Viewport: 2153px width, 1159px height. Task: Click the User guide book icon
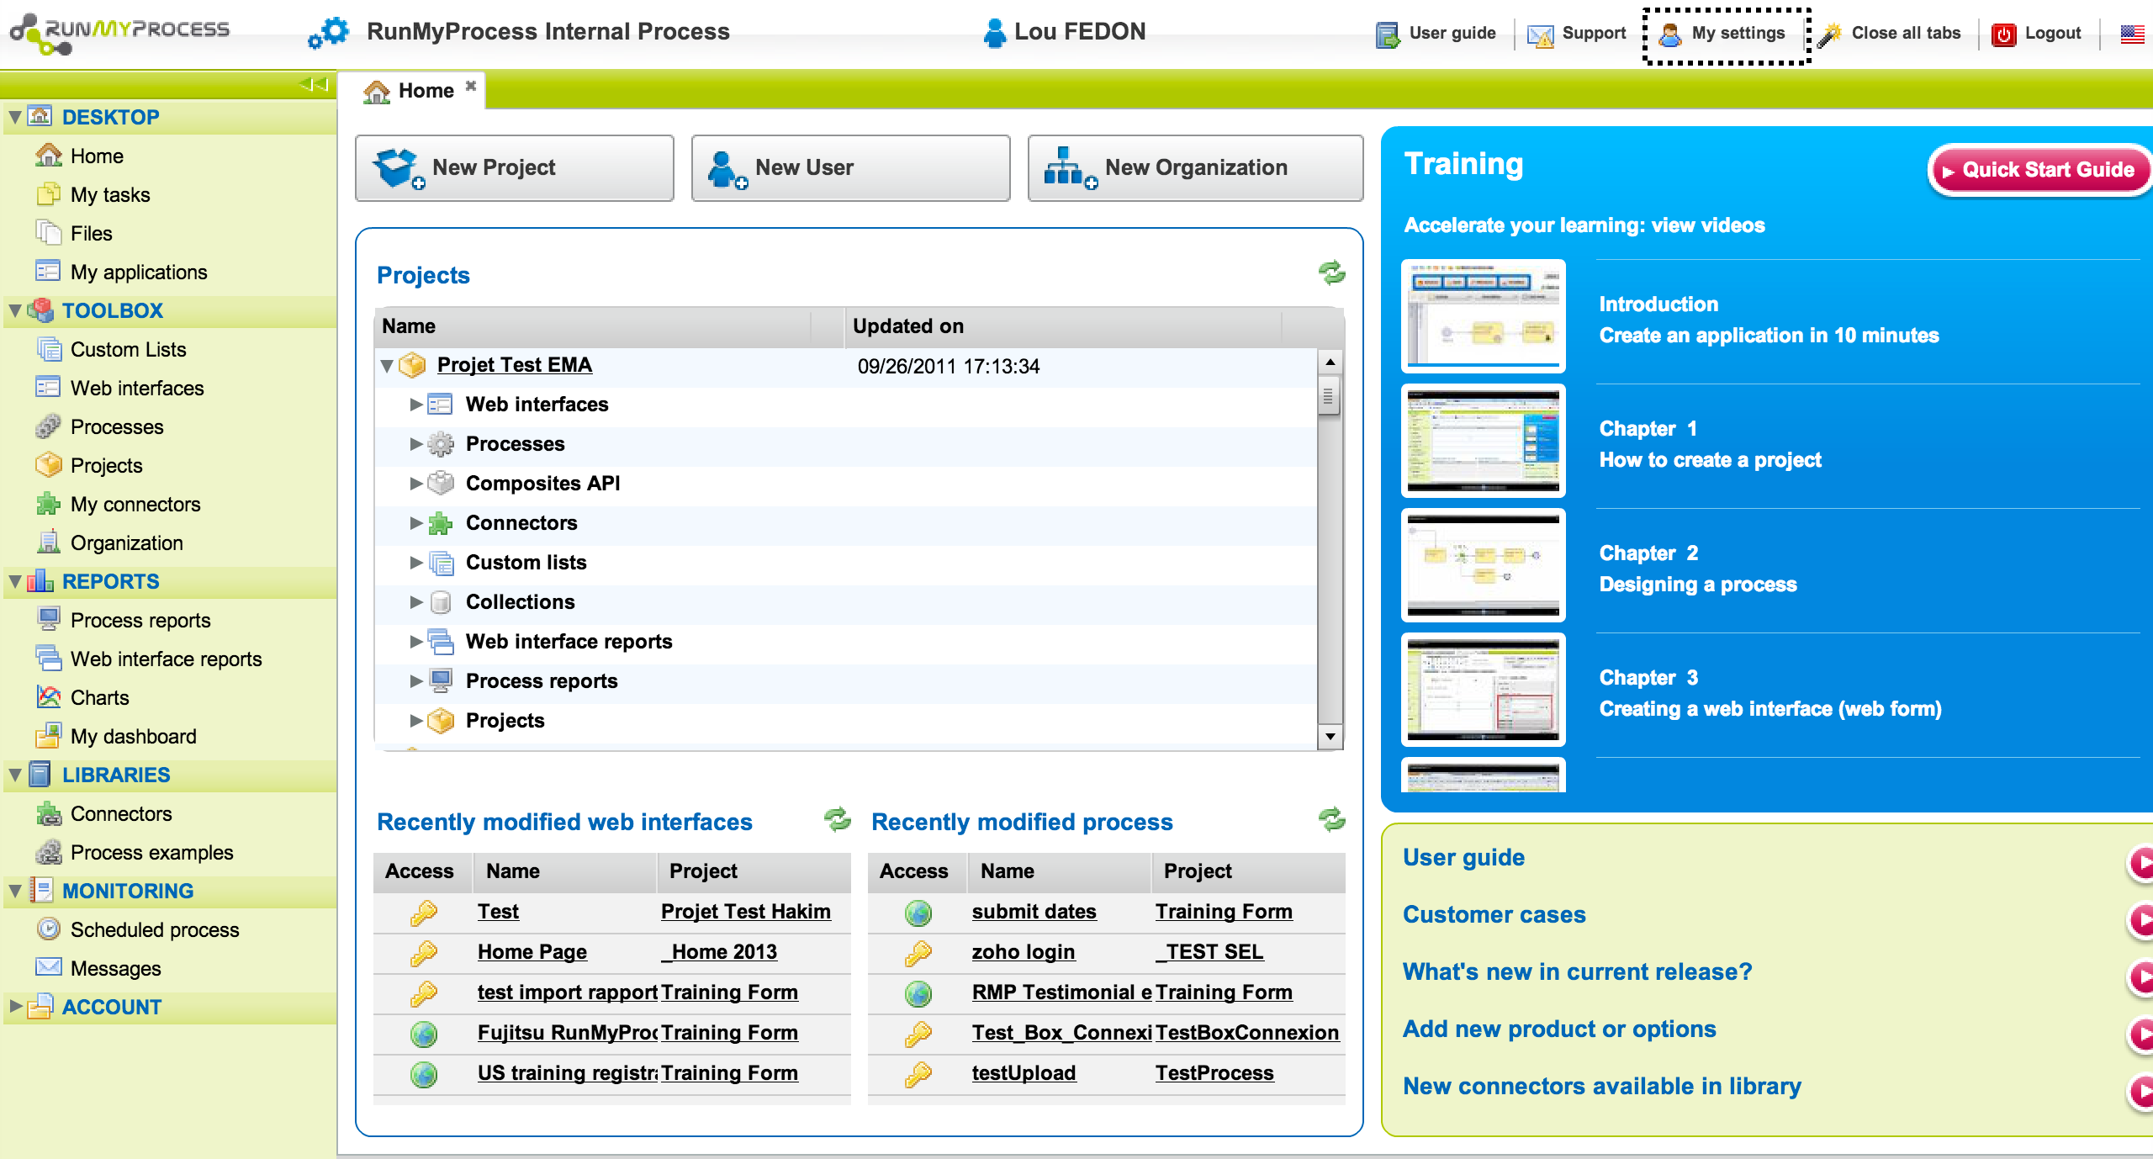1387,34
